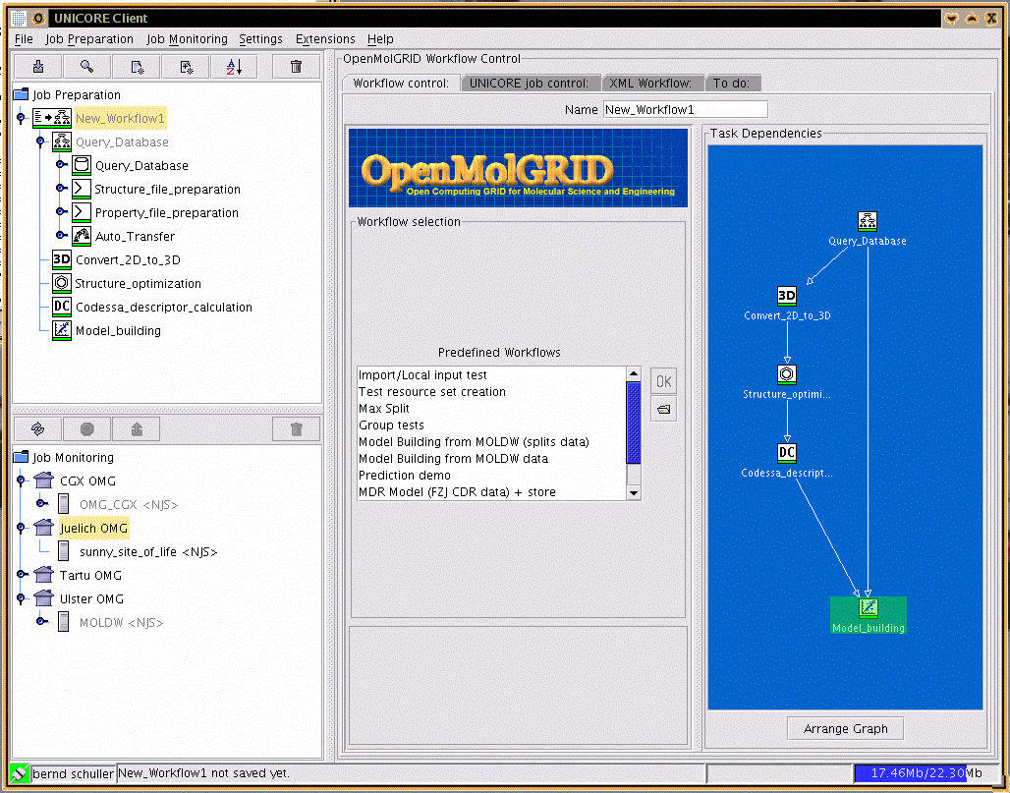Expand the OMG_CGX <NJS> node
The height and width of the screenshot is (793, 1010).
tap(42, 503)
